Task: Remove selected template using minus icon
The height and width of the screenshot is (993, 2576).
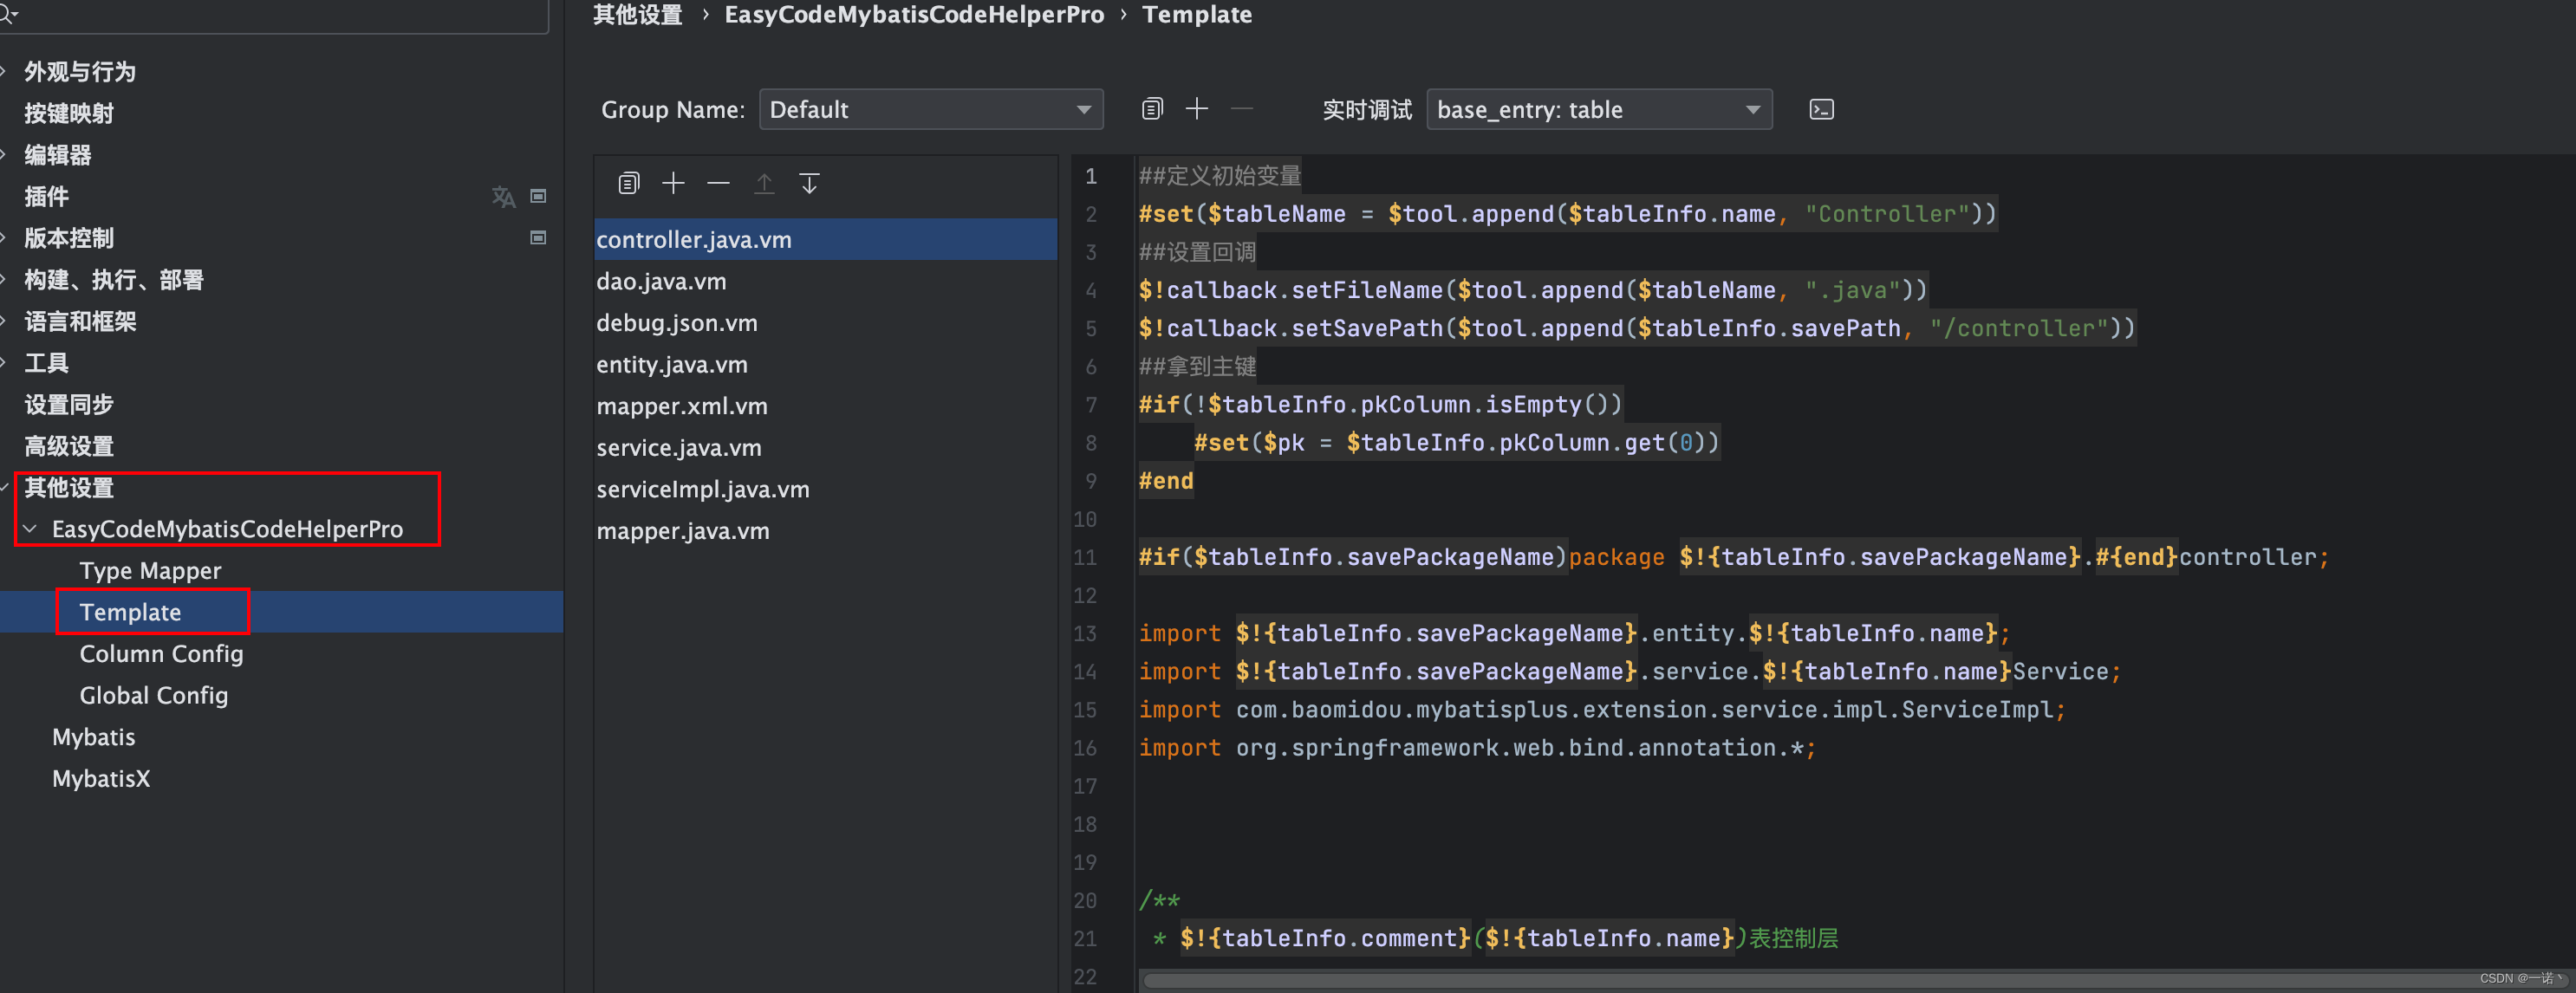Action: pyautogui.click(x=717, y=183)
